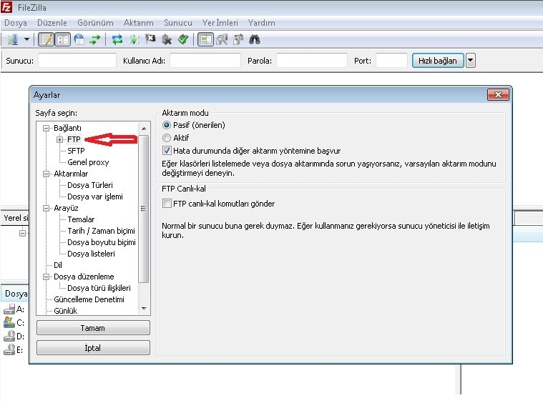Viewport: 543px width, 403px height.
Task: Select the Aktif transfer mode option
Action: (x=167, y=138)
